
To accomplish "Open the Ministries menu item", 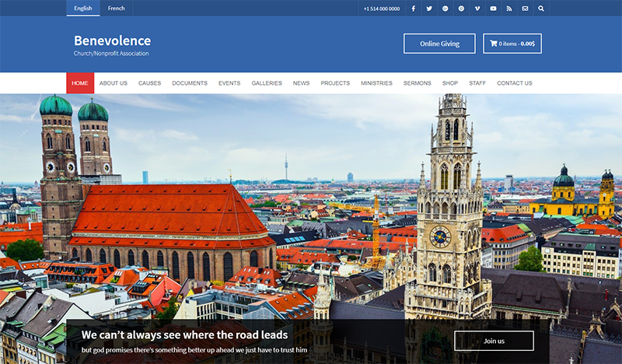I will (376, 83).
